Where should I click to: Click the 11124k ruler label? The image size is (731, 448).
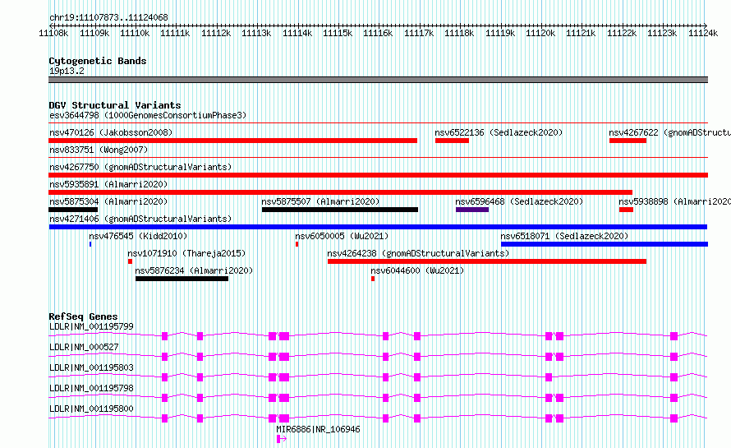[703, 34]
